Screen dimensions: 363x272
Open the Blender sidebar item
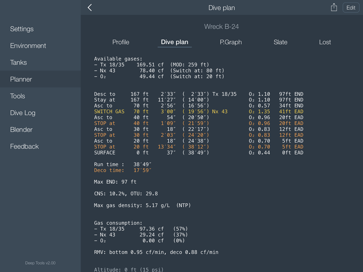tap(21, 129)
